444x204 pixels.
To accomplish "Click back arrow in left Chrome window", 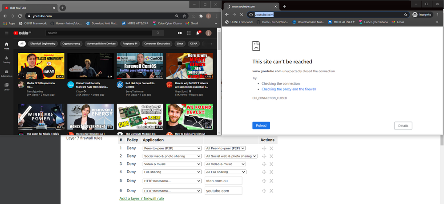I will pyautogui.click(x=5, y=16).
